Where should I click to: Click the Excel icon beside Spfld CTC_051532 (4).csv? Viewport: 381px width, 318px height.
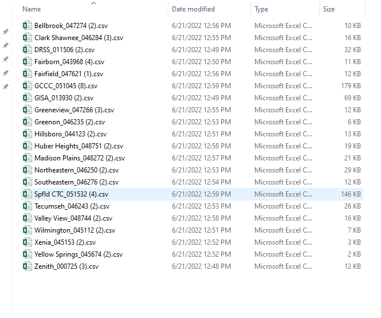[28, 194]
